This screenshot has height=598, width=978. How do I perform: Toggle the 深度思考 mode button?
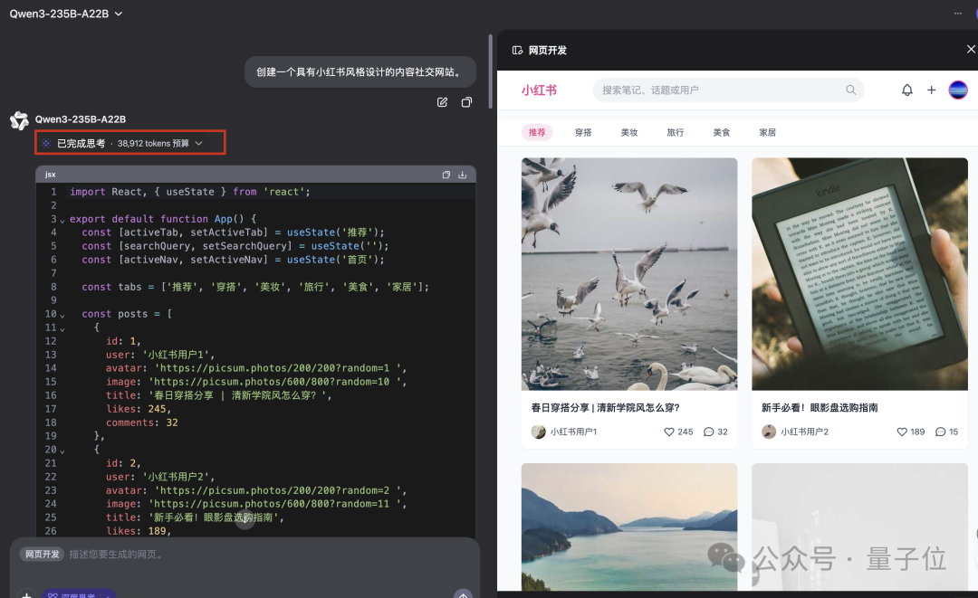pos(79,594)
